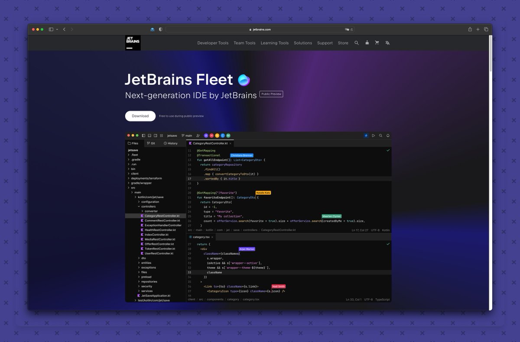Viewport: 520px width, 342px height.
Task: Open a new tab with plus icon
Action: coord(478,29)
